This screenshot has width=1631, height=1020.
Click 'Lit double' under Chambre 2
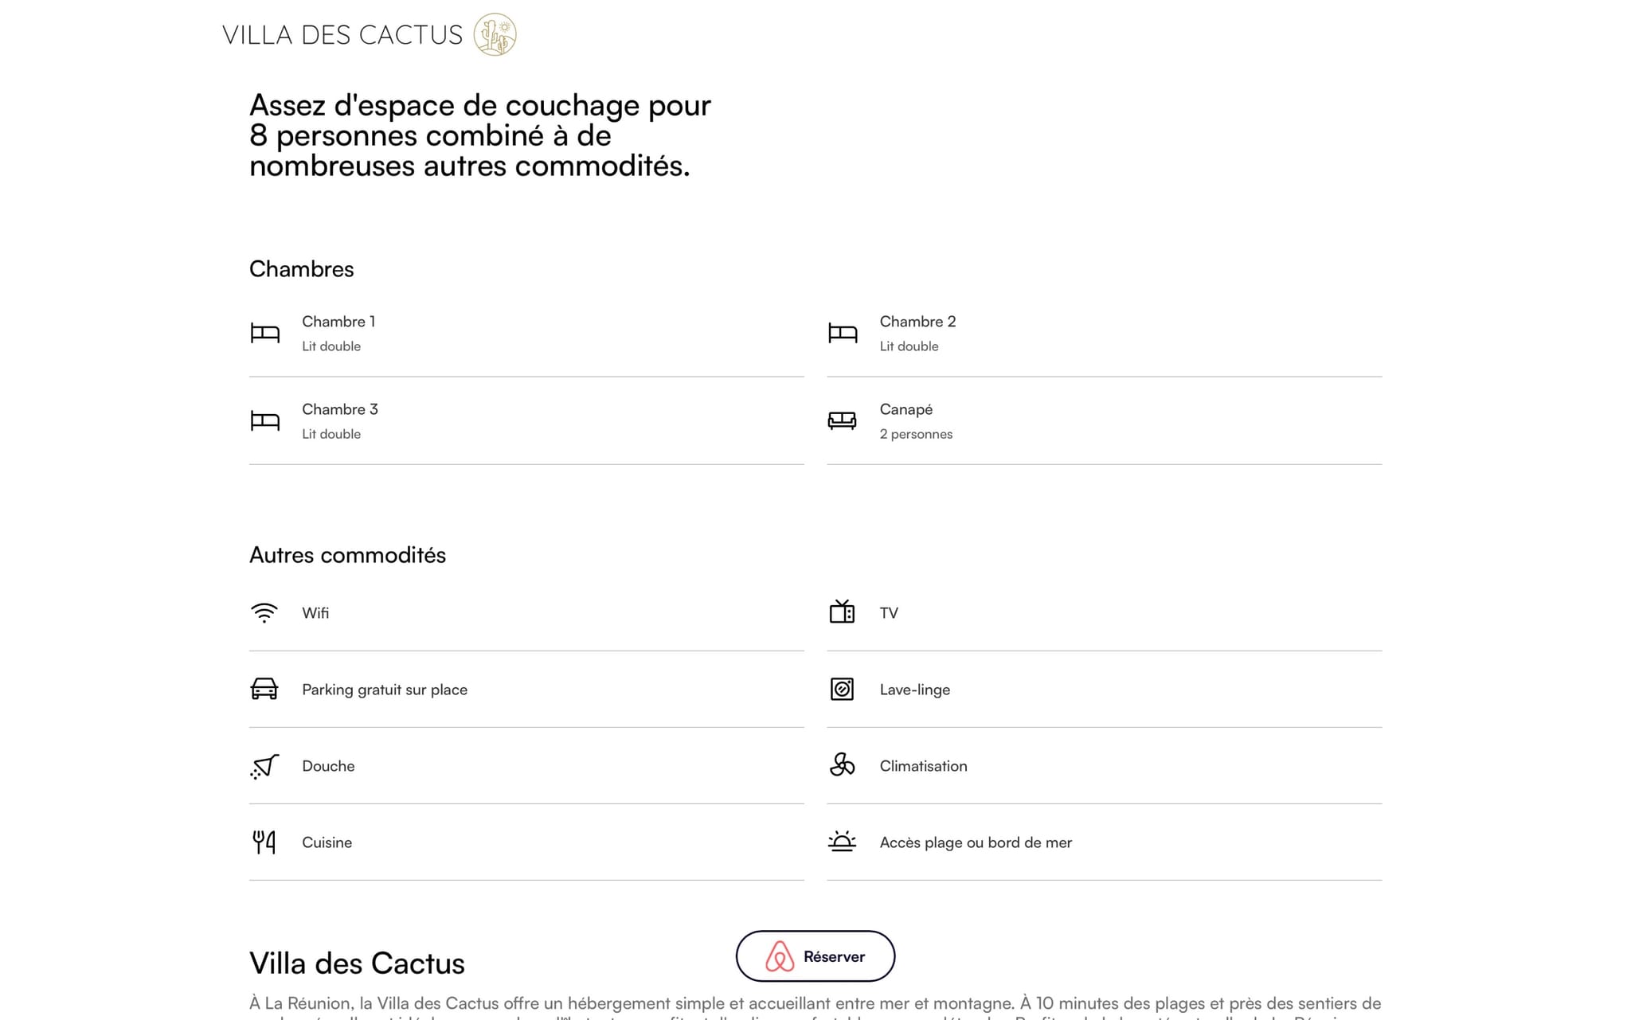pos(909,346)
